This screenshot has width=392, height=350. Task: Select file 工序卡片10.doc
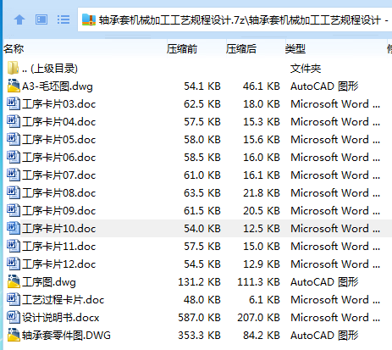[x=59, y=229]
